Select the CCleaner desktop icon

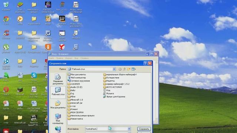coord(6,35)
